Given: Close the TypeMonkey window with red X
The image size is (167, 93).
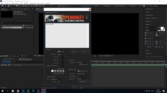Looking at the screenshot, I should click(x=90, y=10).
